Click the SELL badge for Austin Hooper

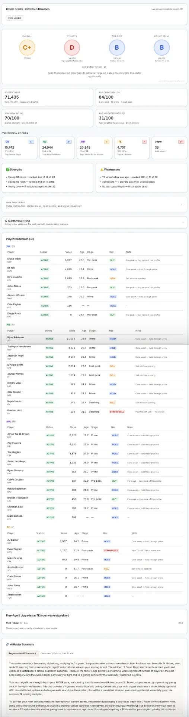(x=107, y=569)
